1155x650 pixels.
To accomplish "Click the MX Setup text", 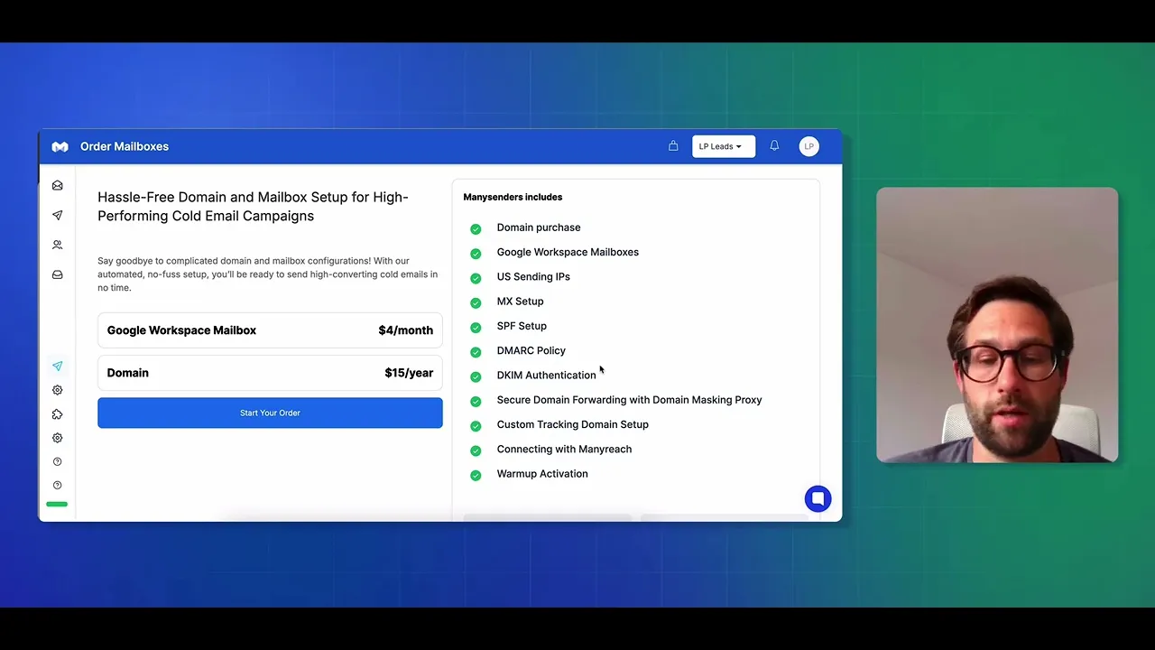I will tap(520, 302).
